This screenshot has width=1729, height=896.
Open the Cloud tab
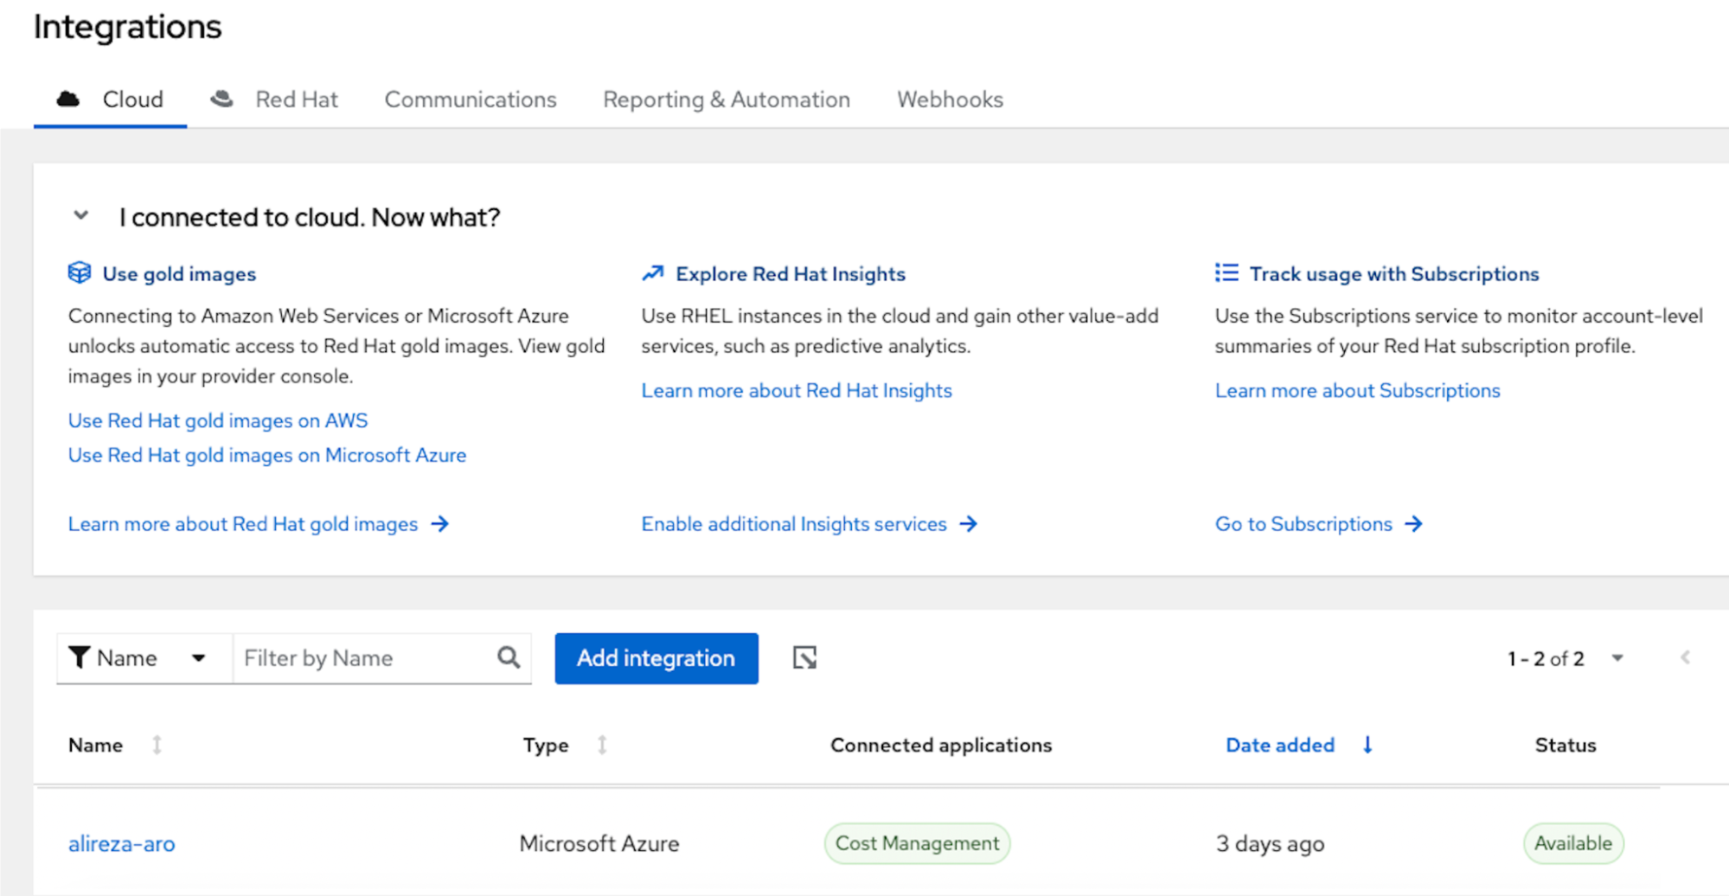click(x=110, y=99)
